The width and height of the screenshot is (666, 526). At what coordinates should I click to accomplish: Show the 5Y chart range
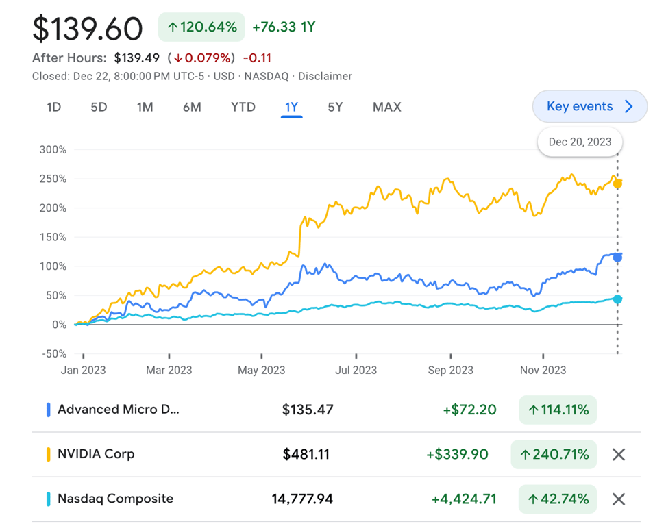click(334, 107)
